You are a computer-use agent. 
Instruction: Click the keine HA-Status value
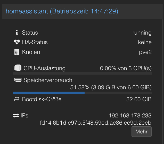click(145, 42)
